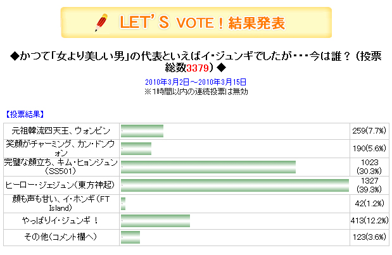Click the long green bar for ジェジュン

click(235, 185)
